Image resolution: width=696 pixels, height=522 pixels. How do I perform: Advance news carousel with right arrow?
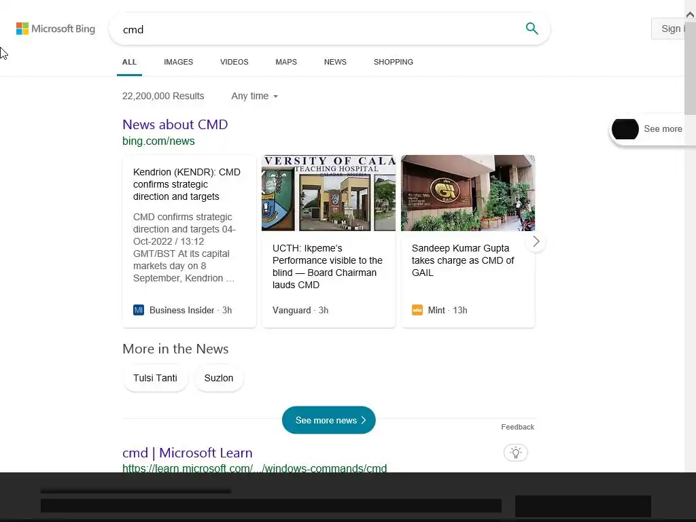pyautogui.click(x=536, y=241)
